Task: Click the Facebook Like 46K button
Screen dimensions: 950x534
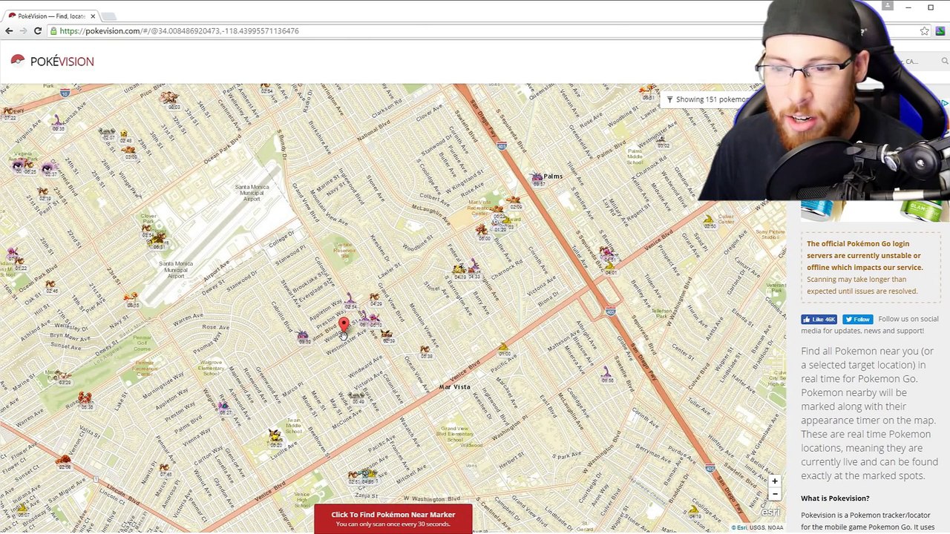Action: tap(819, 320)
